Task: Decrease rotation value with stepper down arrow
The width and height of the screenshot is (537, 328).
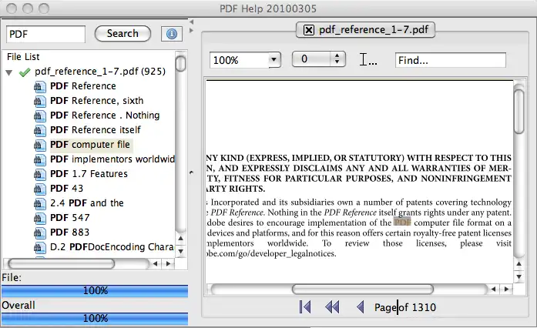Action: (337, 62)
